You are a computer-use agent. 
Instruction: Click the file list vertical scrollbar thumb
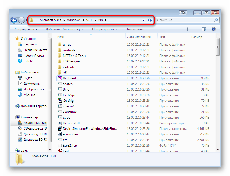(x=217, y=47)
